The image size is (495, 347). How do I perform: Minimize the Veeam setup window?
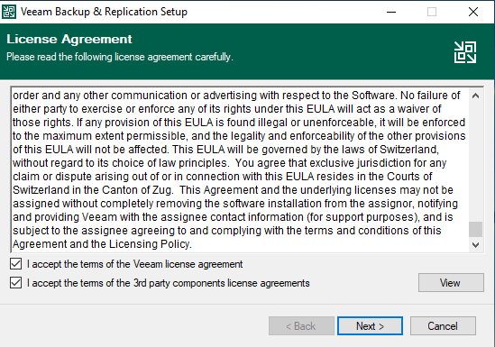coord(391,12)
